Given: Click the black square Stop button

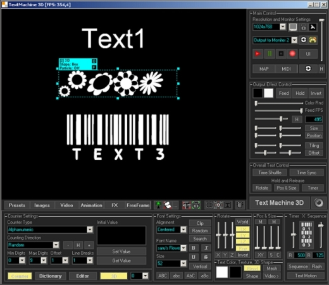Looking at the screenshot, I should tap(281, 54).
